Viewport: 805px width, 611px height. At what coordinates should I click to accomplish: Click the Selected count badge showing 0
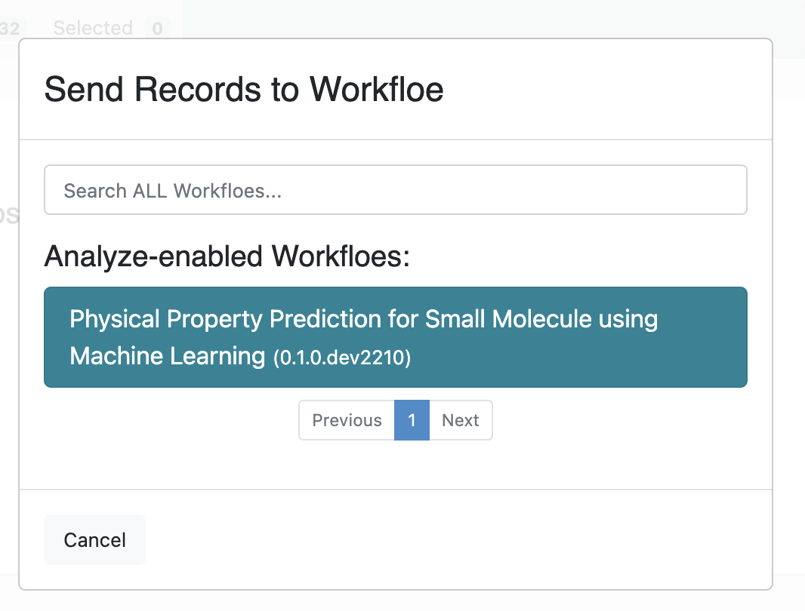pyautogui.click(x=157, y=28)
